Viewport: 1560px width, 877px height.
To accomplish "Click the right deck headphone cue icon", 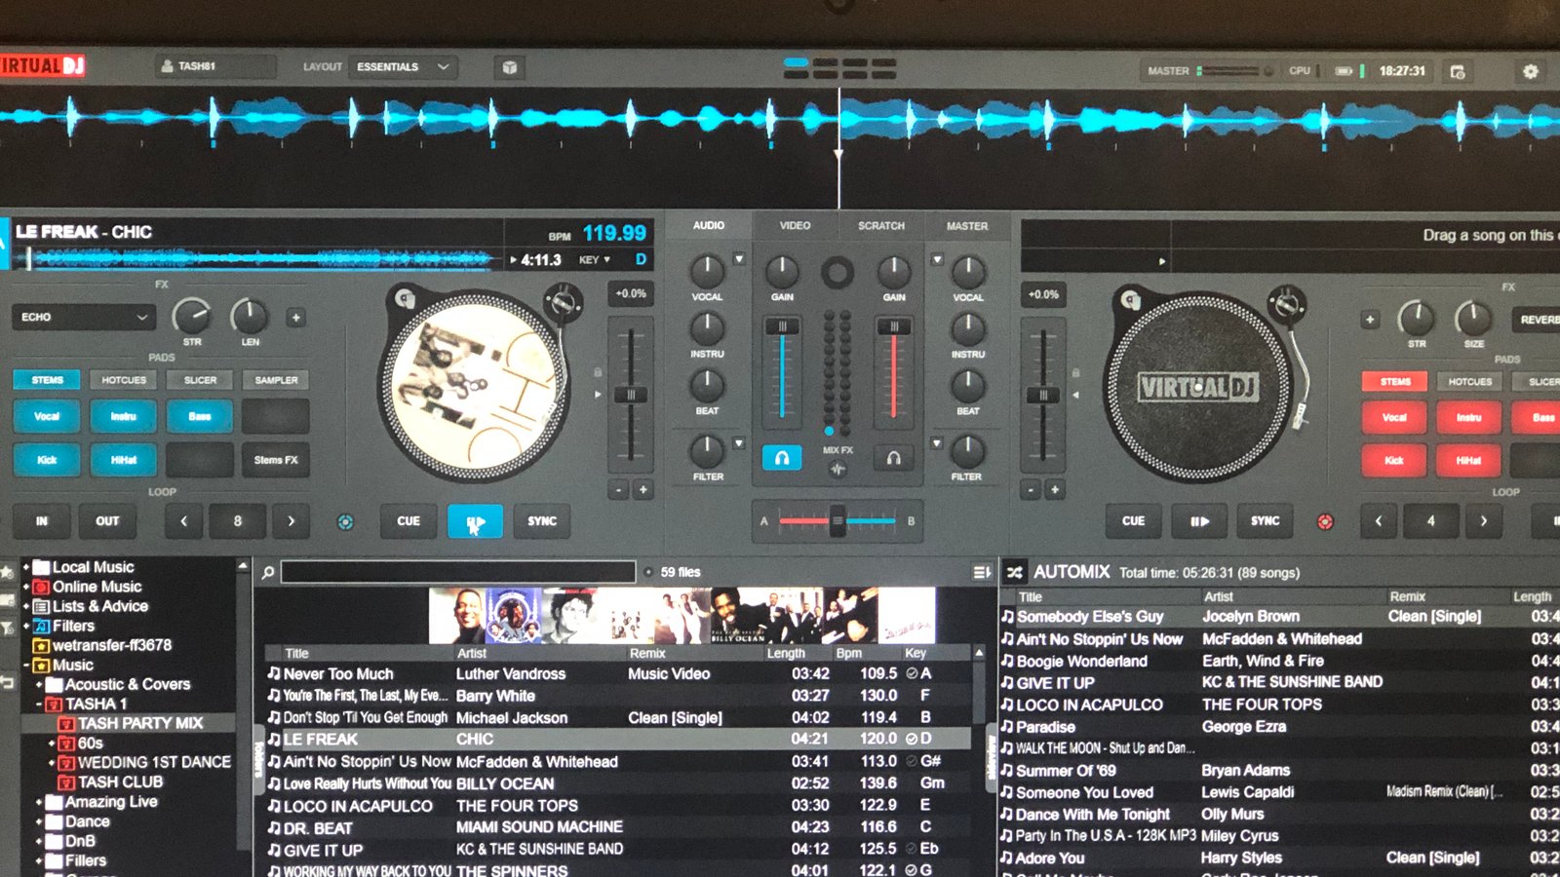I will pos(893,457).
